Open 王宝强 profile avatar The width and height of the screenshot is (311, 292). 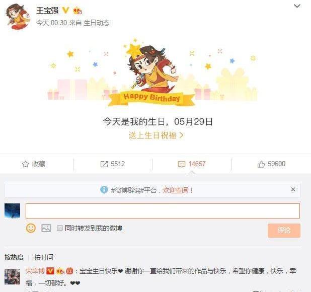tap(18, 17)
